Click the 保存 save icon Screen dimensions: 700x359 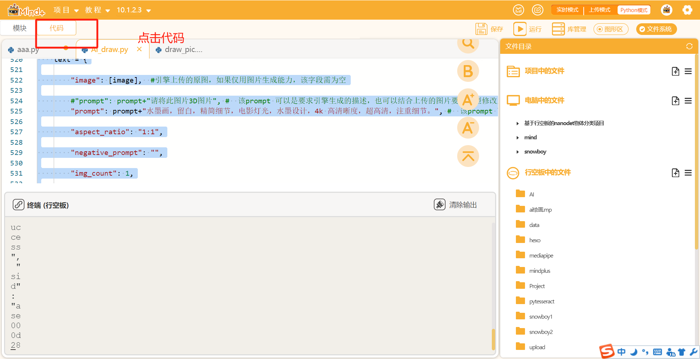pyautogui.click(x=481, y=29)
